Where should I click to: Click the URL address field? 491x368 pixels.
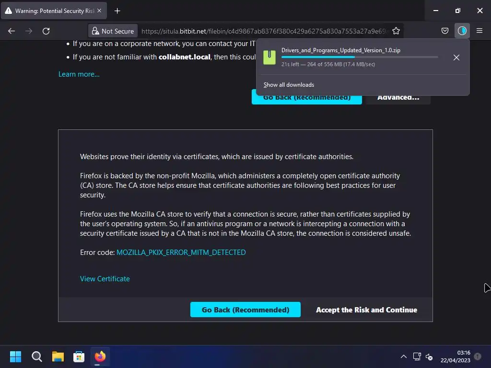[263, 31]
